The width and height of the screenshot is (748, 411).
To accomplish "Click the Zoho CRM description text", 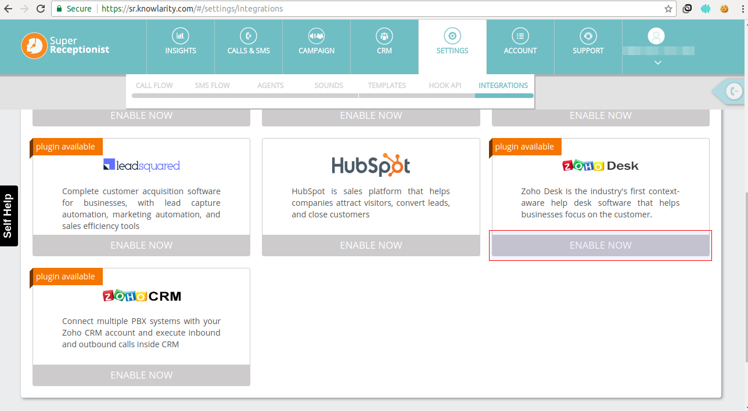I will (142, 333).
